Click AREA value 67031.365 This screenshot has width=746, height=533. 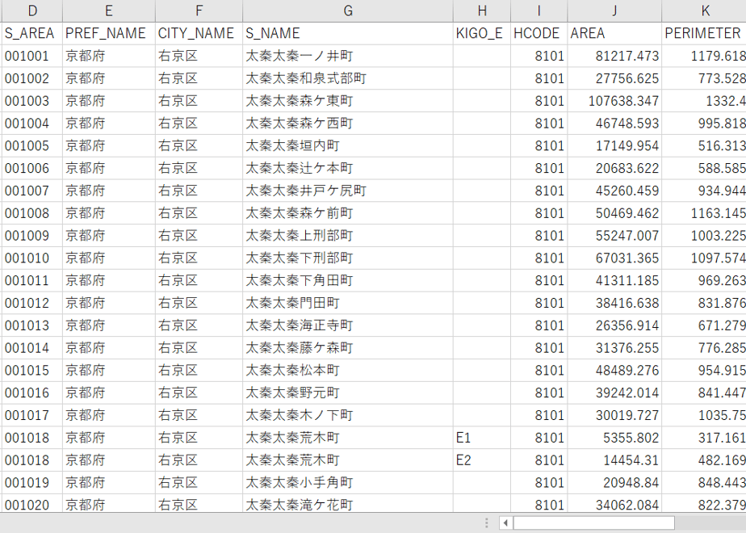[x=614, y=258]
